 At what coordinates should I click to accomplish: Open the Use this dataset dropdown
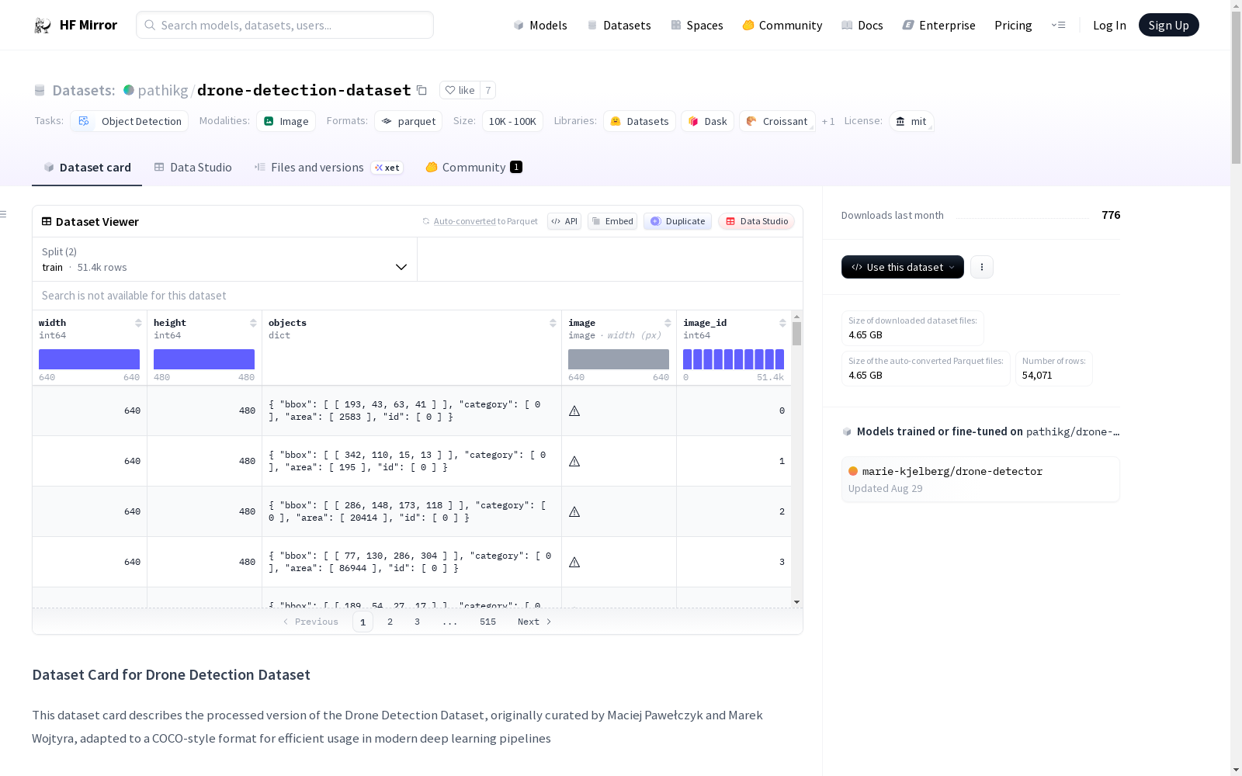903,267
